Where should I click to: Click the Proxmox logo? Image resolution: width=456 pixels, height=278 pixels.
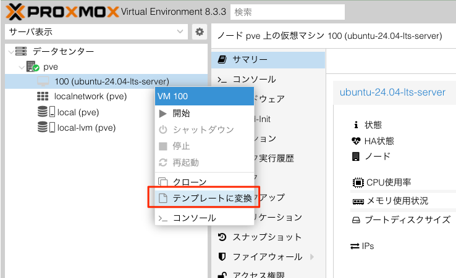pos(62,12)
